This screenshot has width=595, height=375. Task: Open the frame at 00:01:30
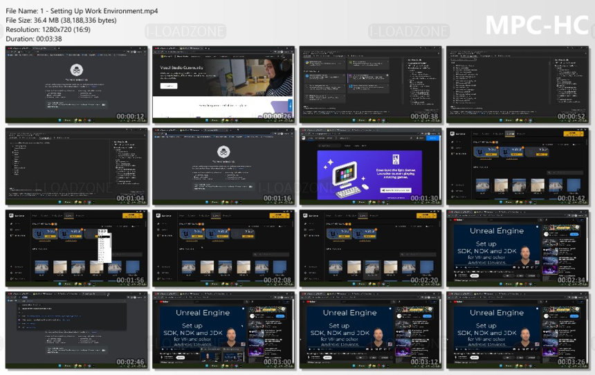pos(370,167)
